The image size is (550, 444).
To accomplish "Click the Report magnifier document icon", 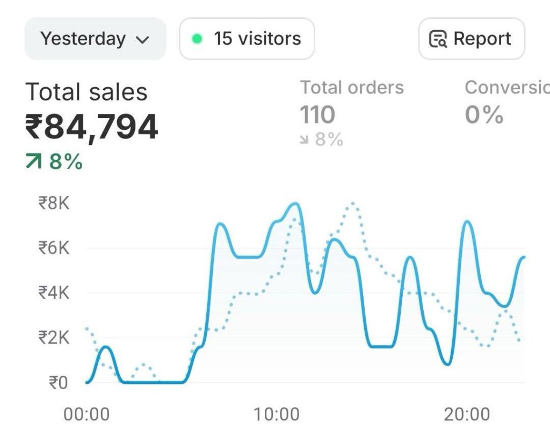I will (438, 39).
